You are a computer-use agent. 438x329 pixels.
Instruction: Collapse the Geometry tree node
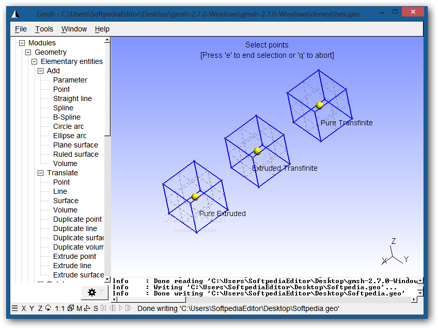pos(28,52)
